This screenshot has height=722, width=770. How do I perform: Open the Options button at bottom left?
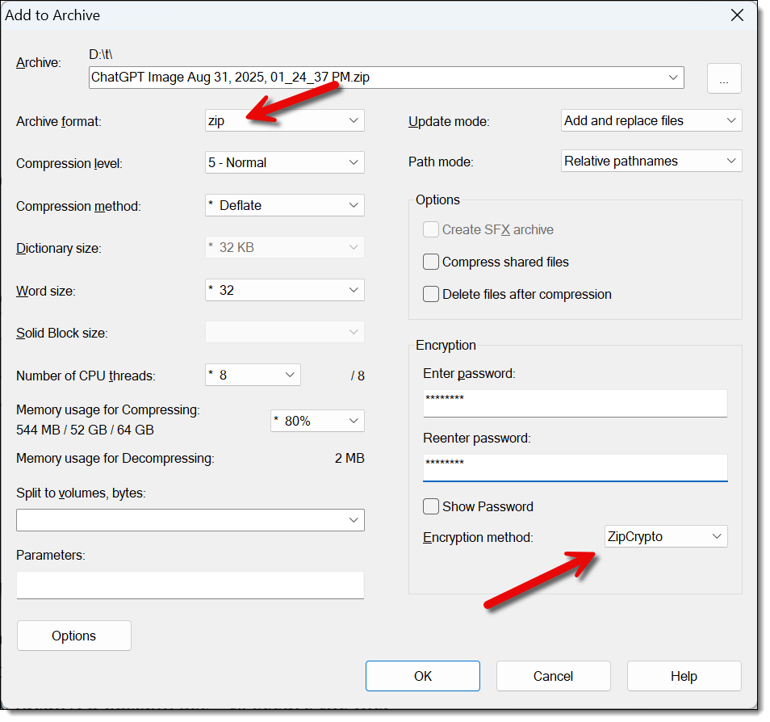click(x=74, y=636)
